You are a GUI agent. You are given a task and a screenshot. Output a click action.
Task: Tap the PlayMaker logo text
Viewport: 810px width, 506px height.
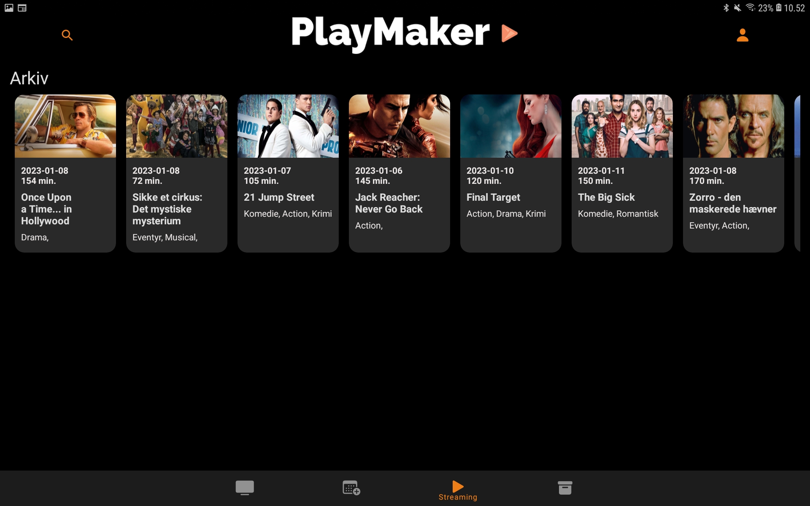coord(390,33)
